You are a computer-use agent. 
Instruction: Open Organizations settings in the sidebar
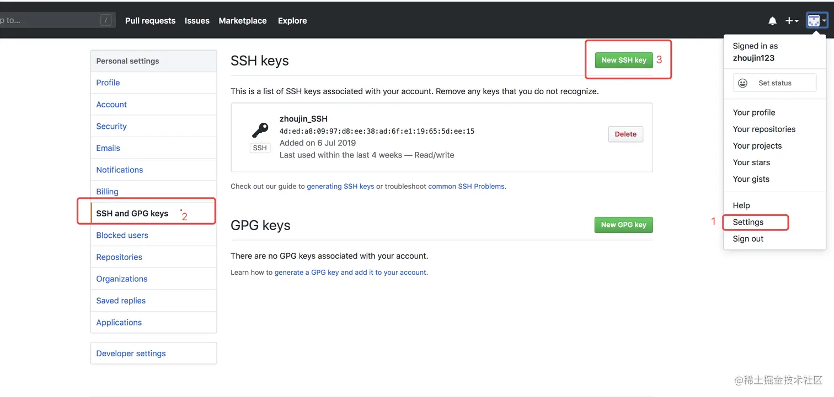[153, 279]
